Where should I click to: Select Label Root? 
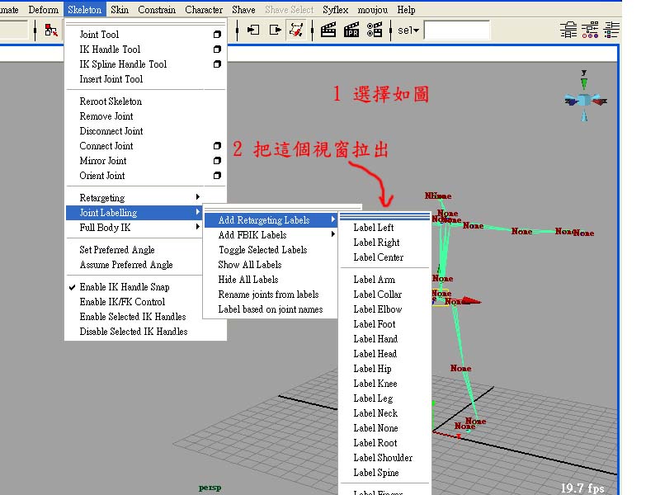(x=375, y=442)
